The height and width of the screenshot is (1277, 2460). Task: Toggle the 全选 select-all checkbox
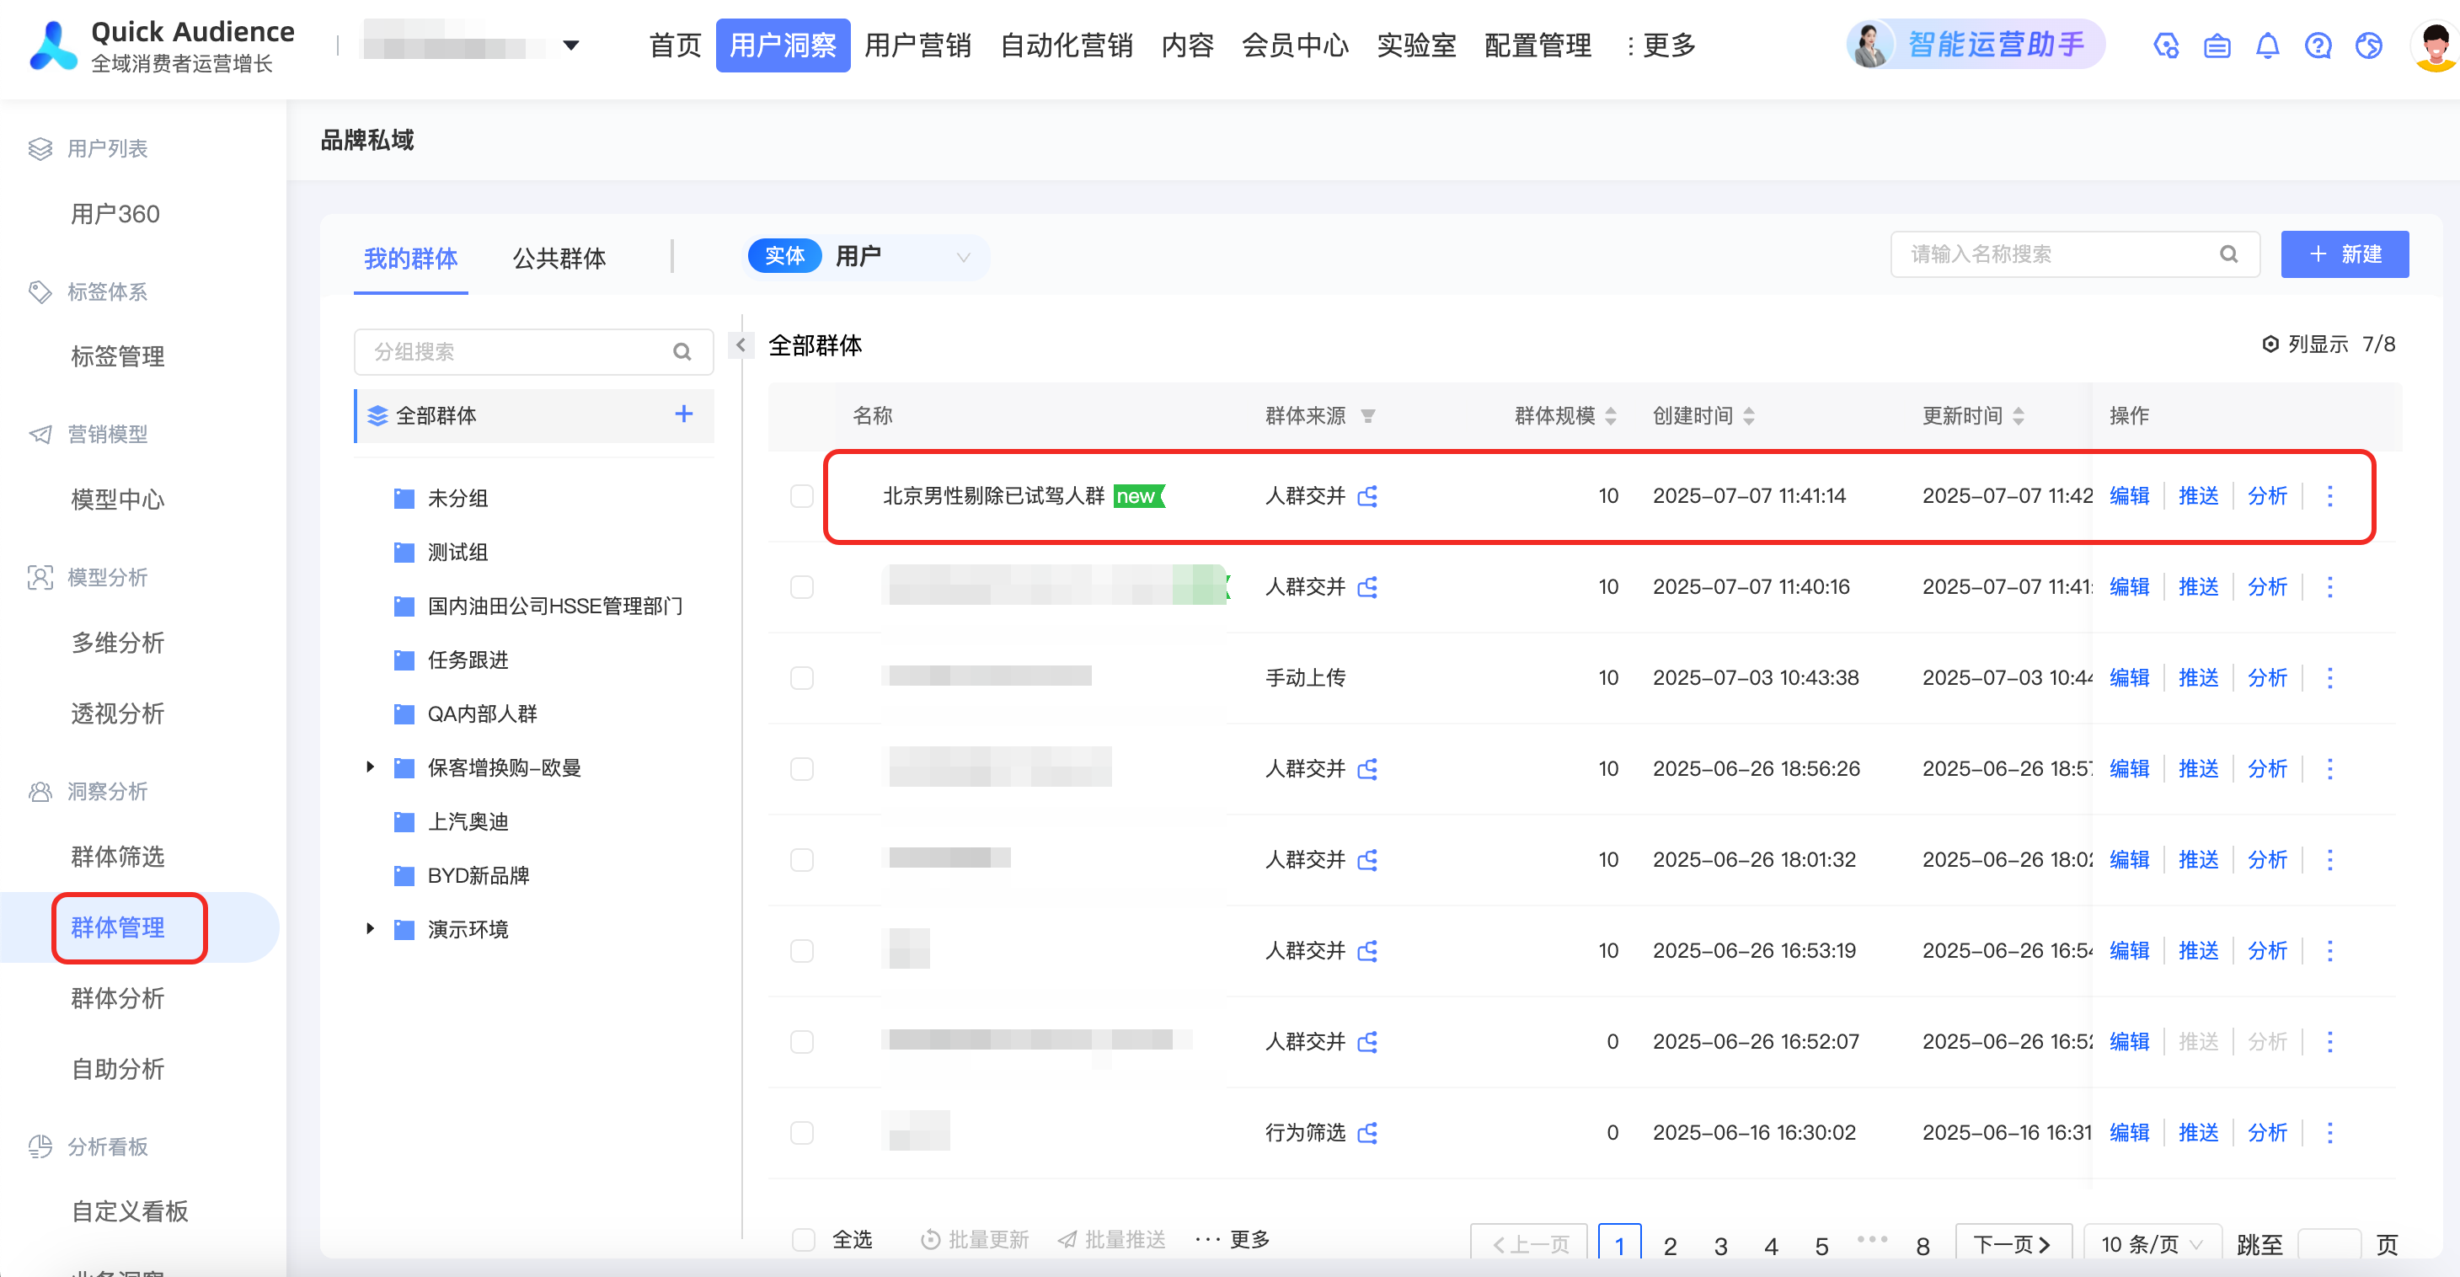pos(803,1239)
